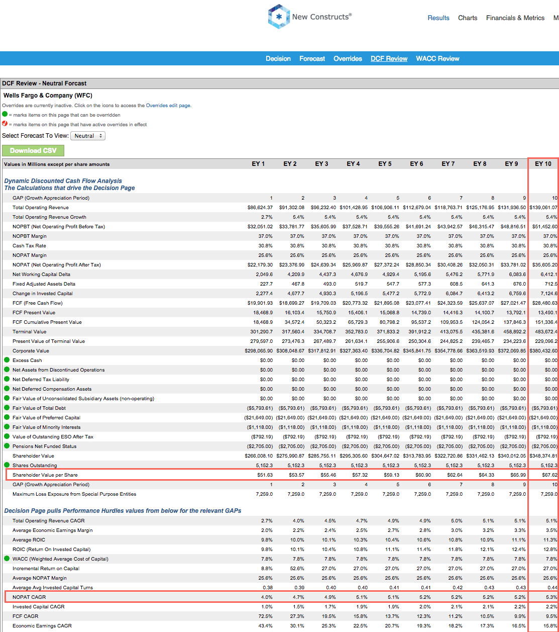
Task: Click the EY 5 column header
Action: tap(385, 164)
